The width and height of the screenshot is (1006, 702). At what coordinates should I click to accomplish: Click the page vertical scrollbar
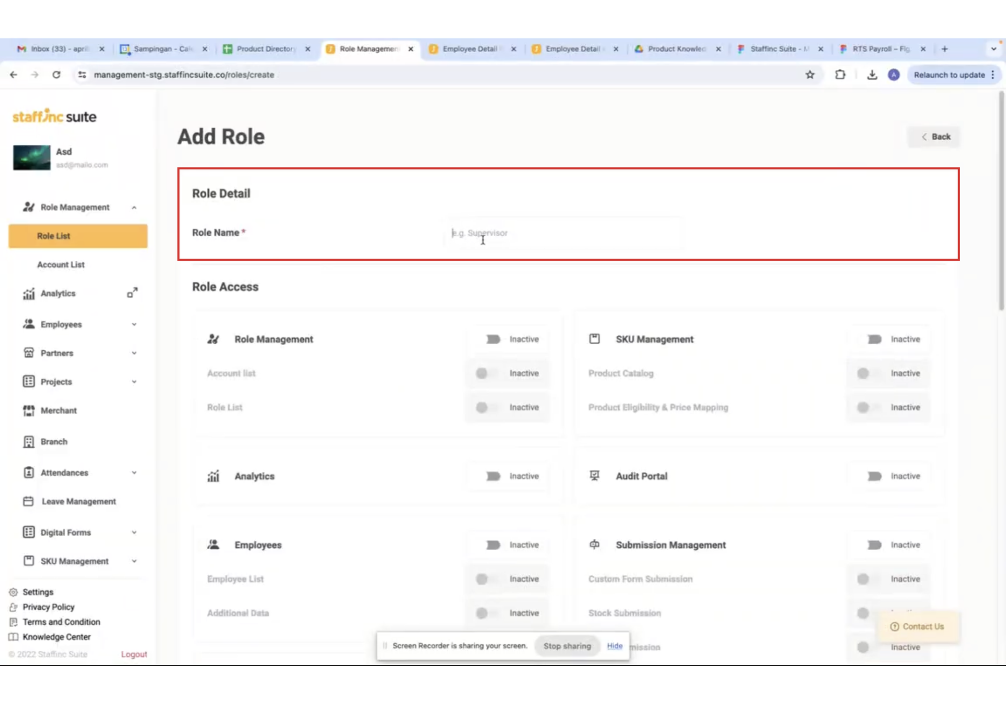tap(1001, 201)
